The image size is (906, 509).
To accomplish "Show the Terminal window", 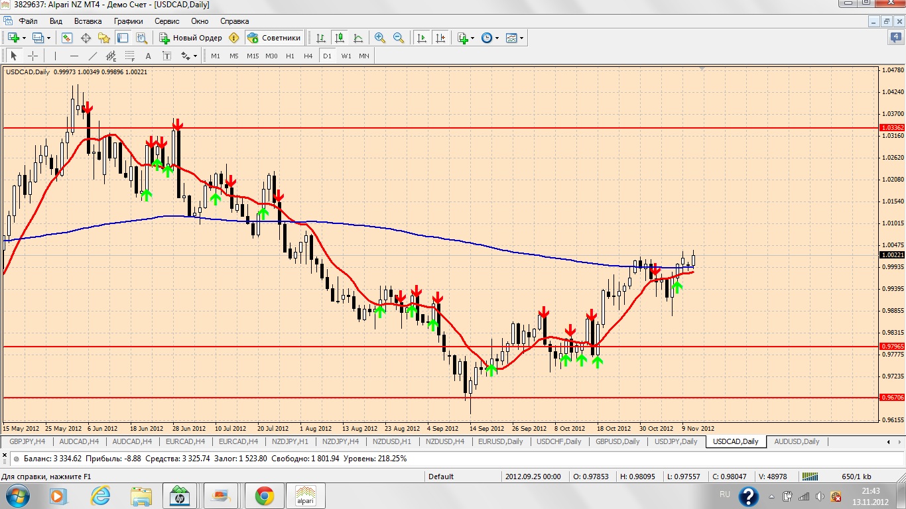I will 123,38.
